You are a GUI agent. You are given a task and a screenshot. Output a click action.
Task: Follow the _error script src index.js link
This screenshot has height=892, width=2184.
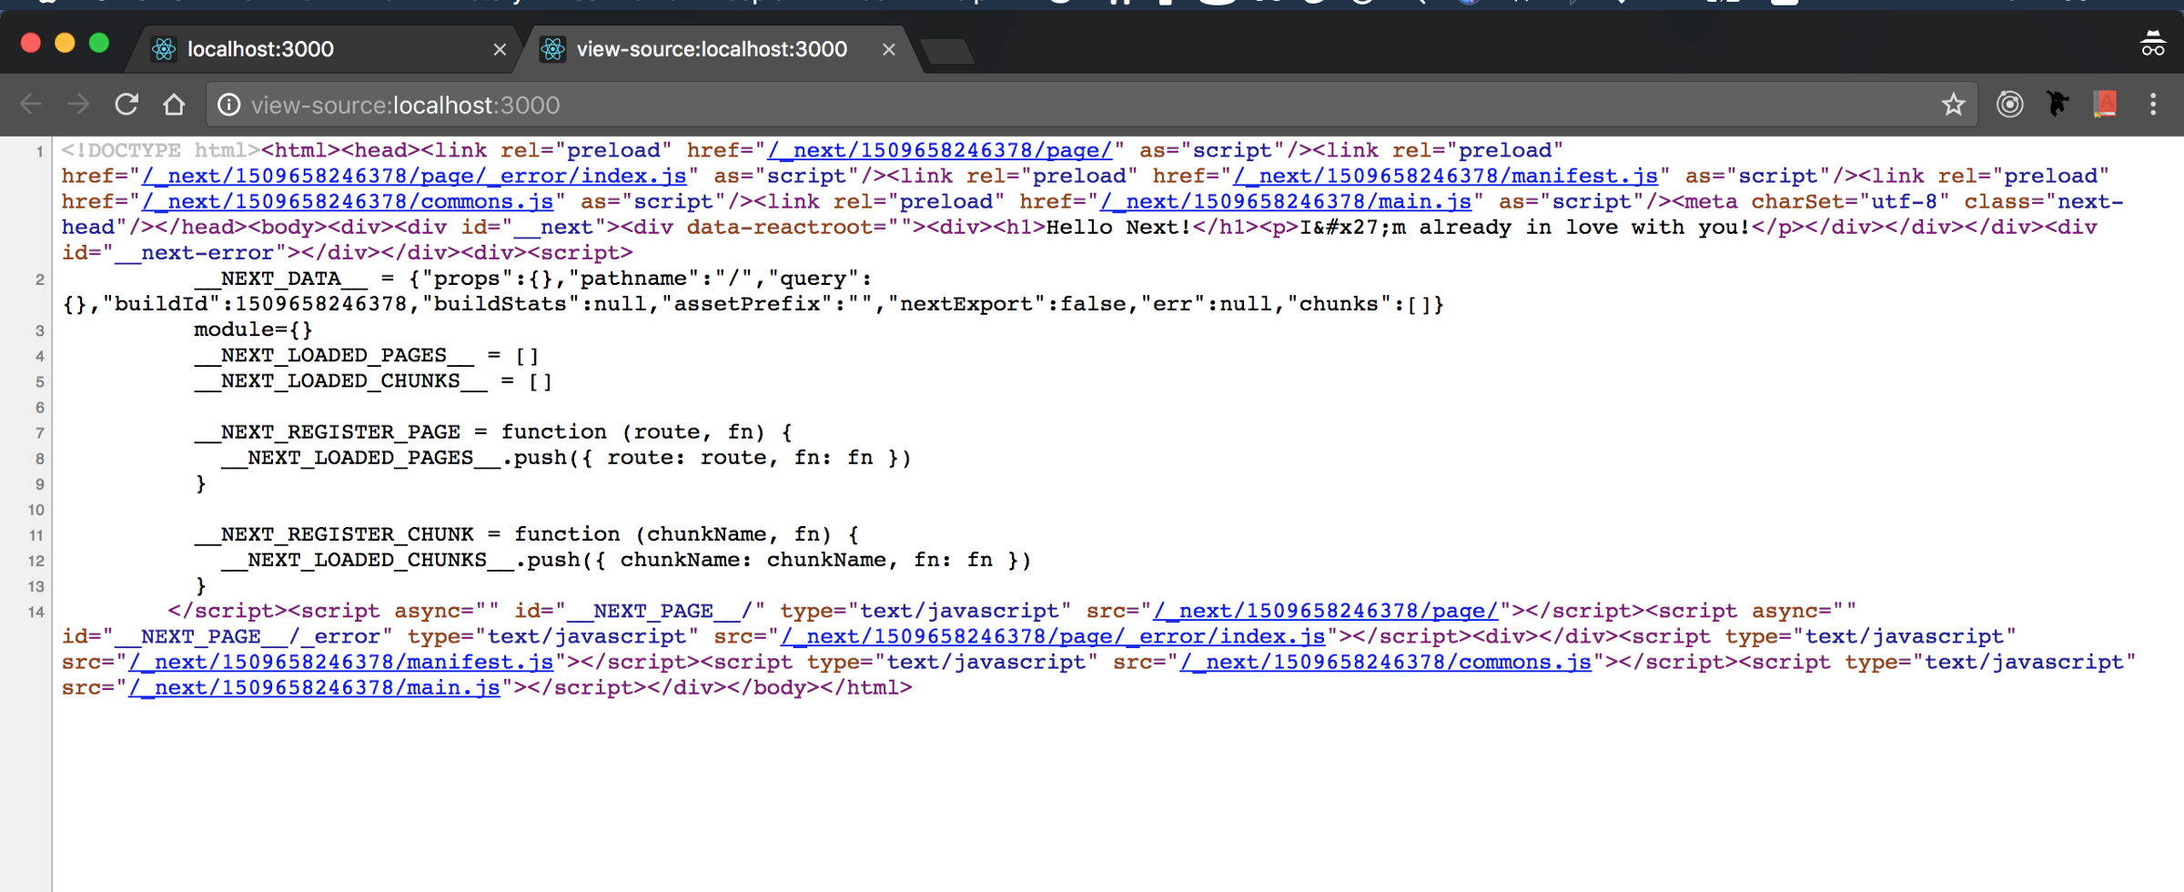tap(1054, 636)
